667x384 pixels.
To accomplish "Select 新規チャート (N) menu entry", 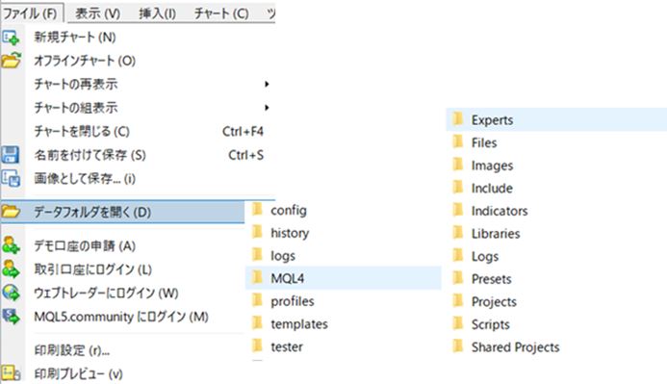I will click(75, 38).
